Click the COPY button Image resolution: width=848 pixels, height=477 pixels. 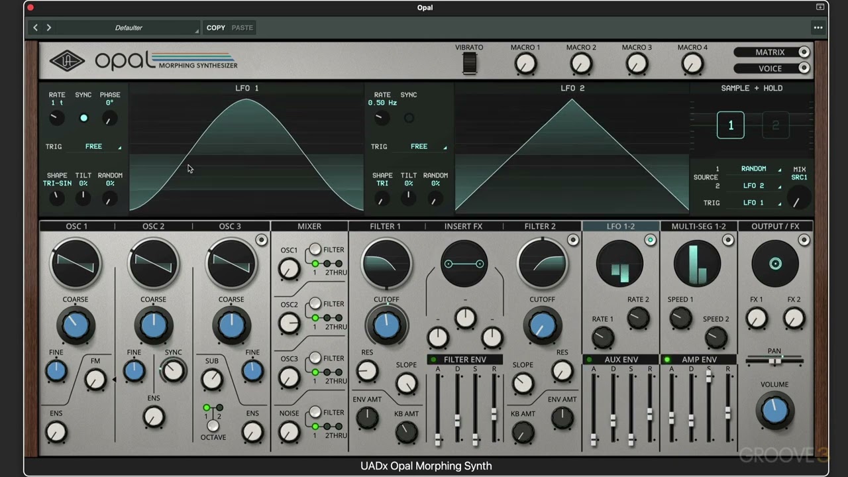tap(216, 28)
